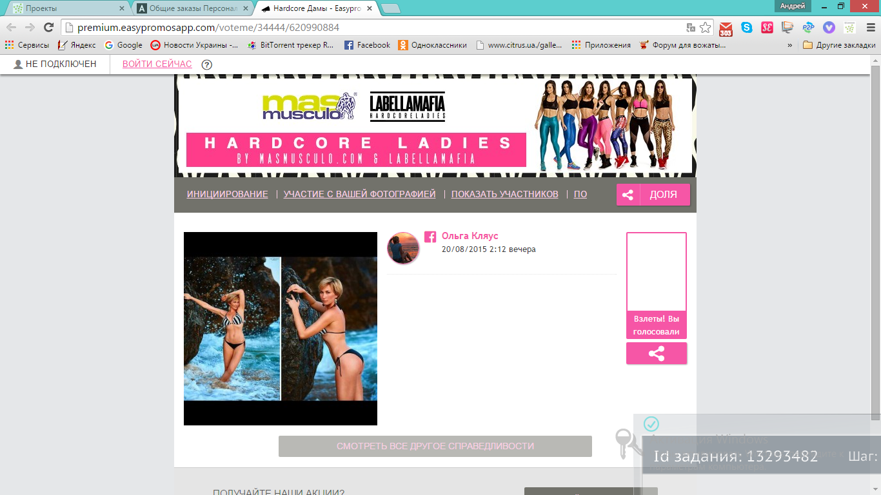
Task: Click the НЕ ПОДКЛЮЧЕН user icon
Action: [18, 64]
